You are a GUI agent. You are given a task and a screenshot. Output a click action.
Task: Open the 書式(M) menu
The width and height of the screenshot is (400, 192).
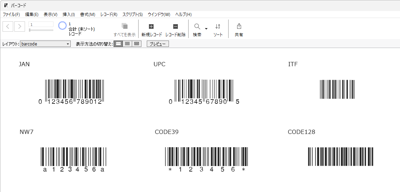click(x=87, y=15)
